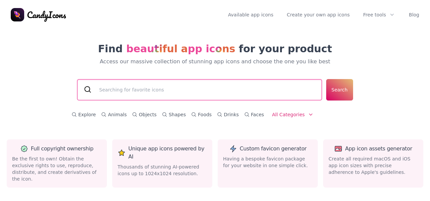Image resolution: width=430 pixels, height=201 pixels.
Task: Open the Blog link
Action: click(414, 15)
